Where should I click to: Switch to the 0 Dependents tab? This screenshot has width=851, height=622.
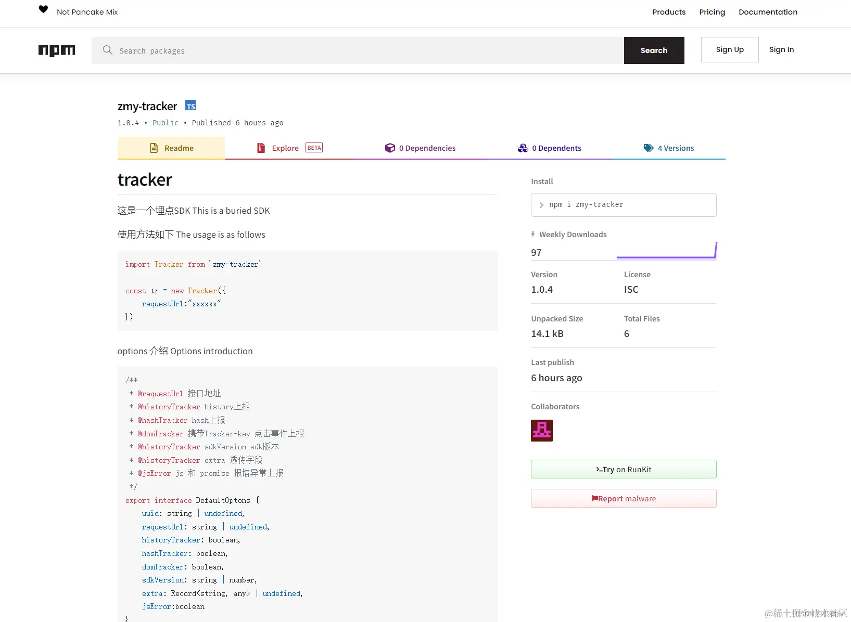(549, 148)
